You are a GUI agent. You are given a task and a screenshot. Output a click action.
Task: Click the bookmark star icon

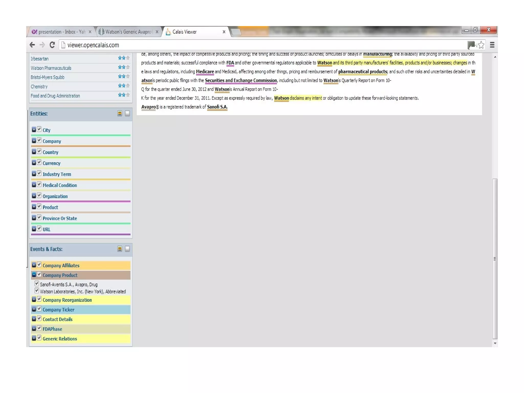pyautogui.click(x=481, y=45)
